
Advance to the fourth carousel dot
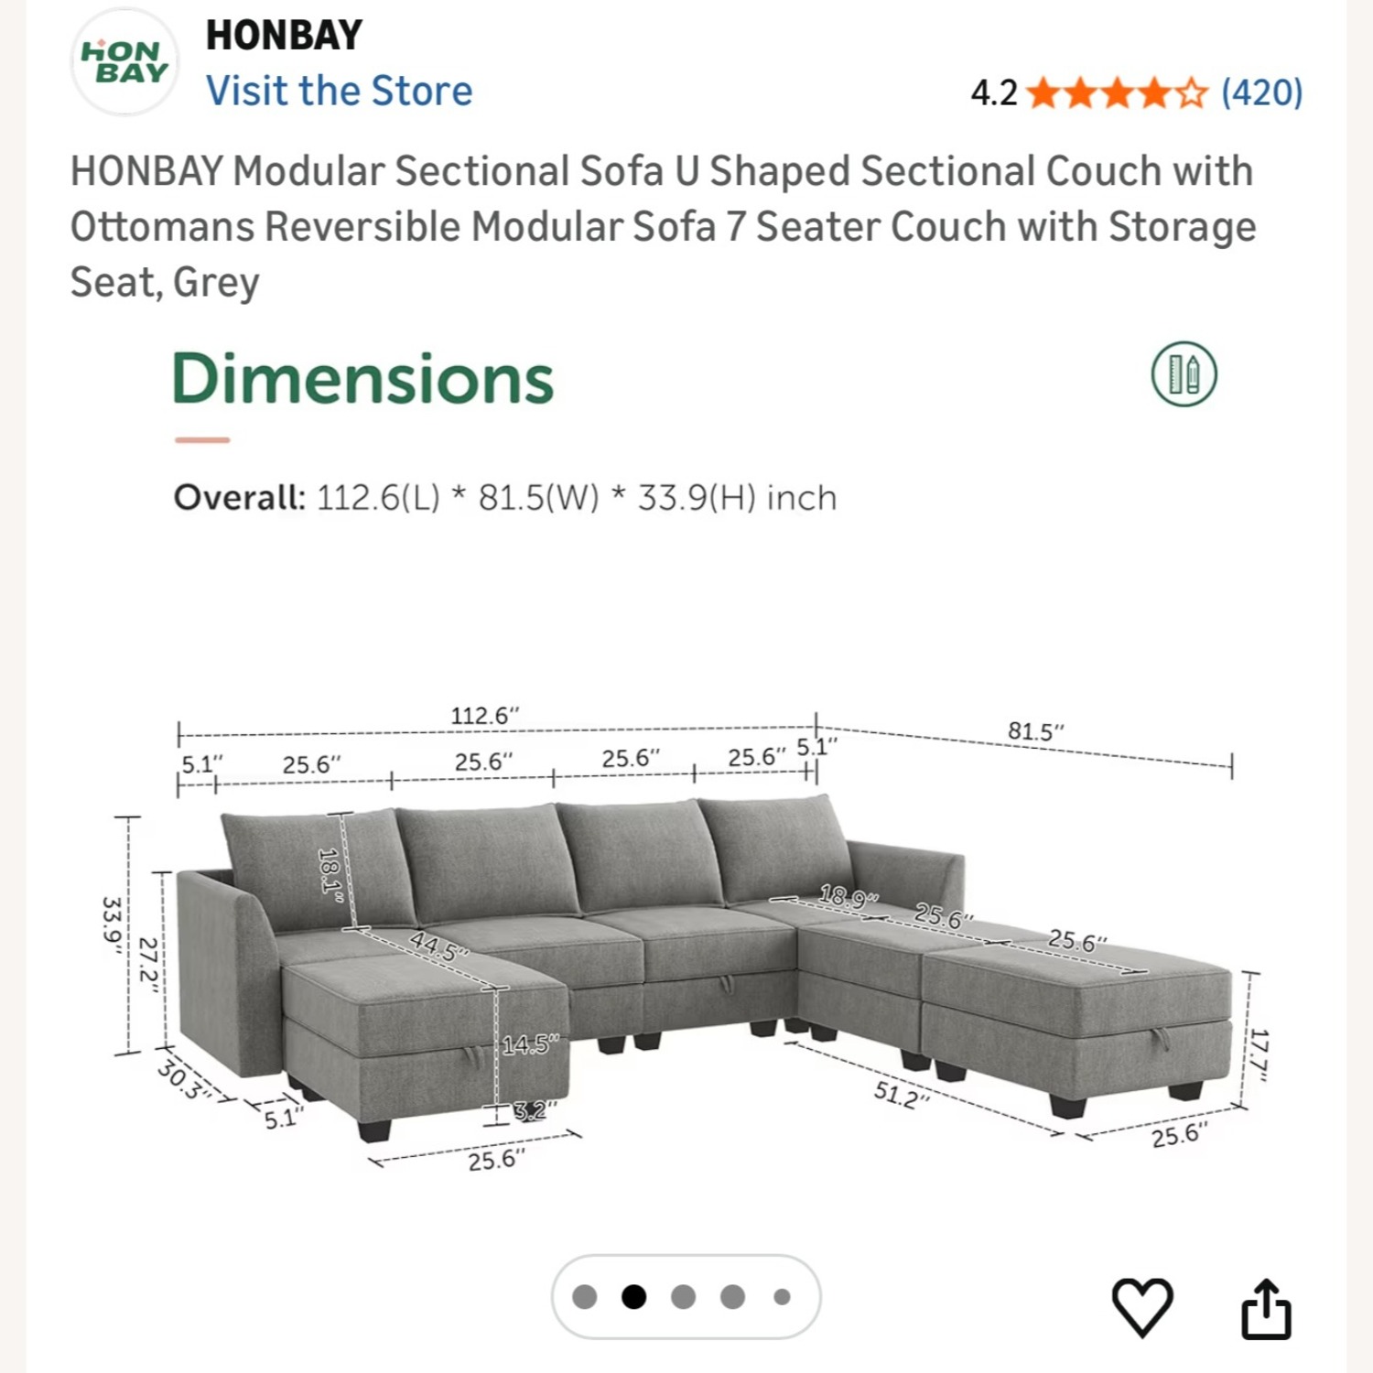click(730, 1296)
